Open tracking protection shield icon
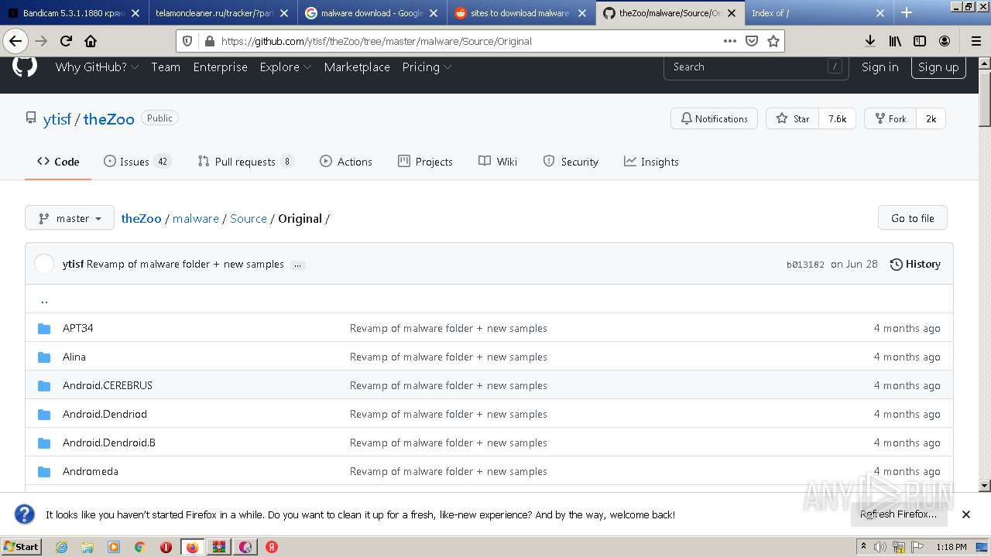The width and height of the screenshot is (991, 557). [x=187, y=41]
